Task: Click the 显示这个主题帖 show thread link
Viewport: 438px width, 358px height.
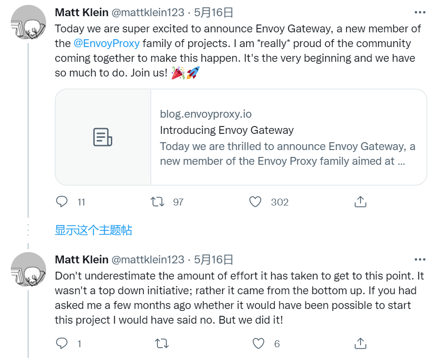Action: tap(93, 230)
